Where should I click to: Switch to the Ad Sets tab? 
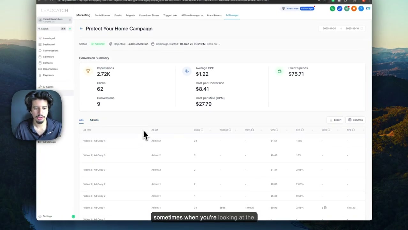(x=94, y=120)
